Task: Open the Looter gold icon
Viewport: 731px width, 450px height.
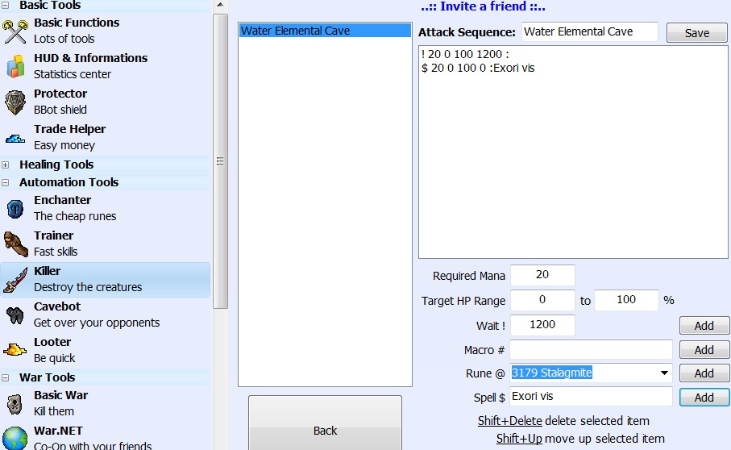Action: pos(15,350)
